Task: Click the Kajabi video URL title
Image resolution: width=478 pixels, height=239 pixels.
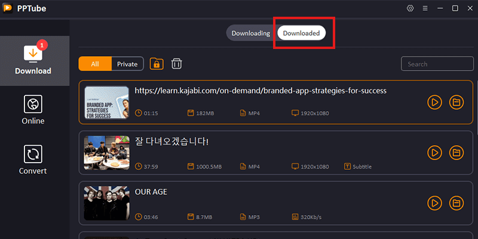Action: [261, 91]
